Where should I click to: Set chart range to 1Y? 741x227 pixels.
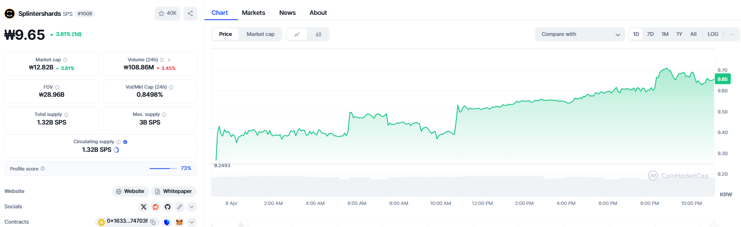[679, 34]
